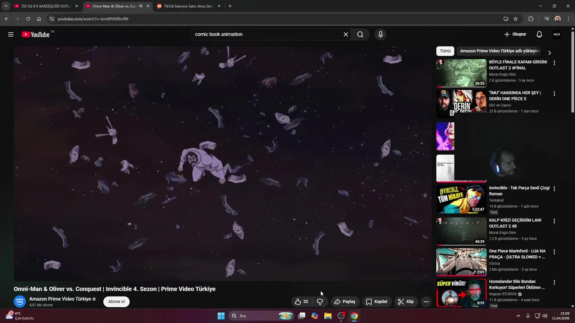Click the video player area

pos(222,164)
